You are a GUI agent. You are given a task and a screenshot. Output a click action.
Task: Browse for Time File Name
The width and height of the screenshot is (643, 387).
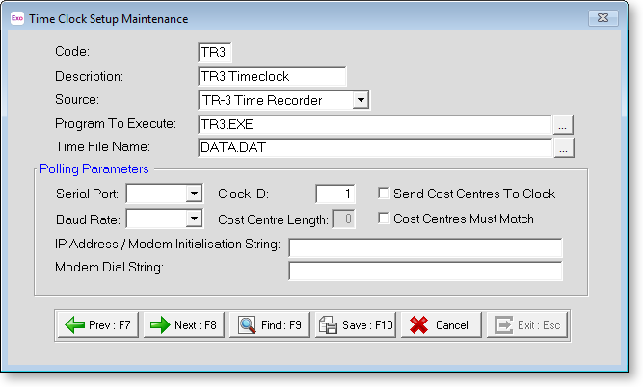564,147
